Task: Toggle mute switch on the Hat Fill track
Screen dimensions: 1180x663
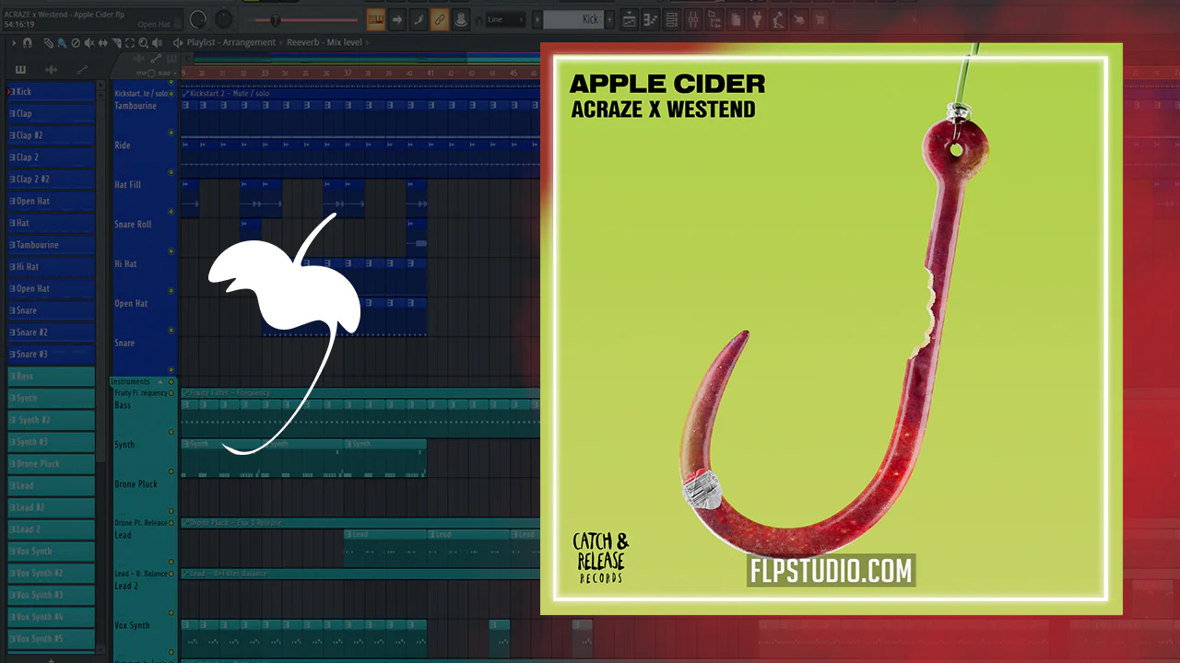Action: 171,212
